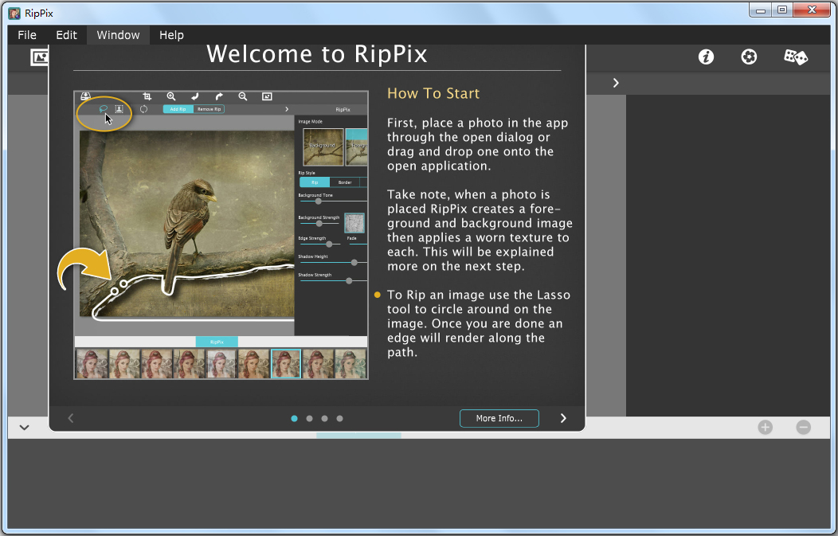Viewport: 838px width, 536px height.
Task: Click the crop tool icon in the tutorial screenshot
Action: [x=147, y=96]
